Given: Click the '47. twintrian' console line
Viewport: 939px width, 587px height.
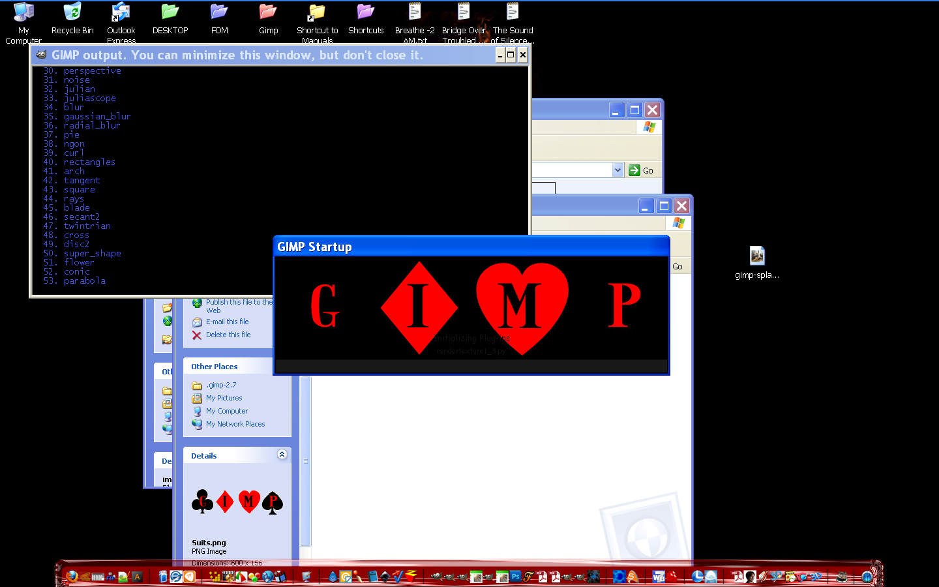Looking at the screenshot, I should tap(77, 226).
